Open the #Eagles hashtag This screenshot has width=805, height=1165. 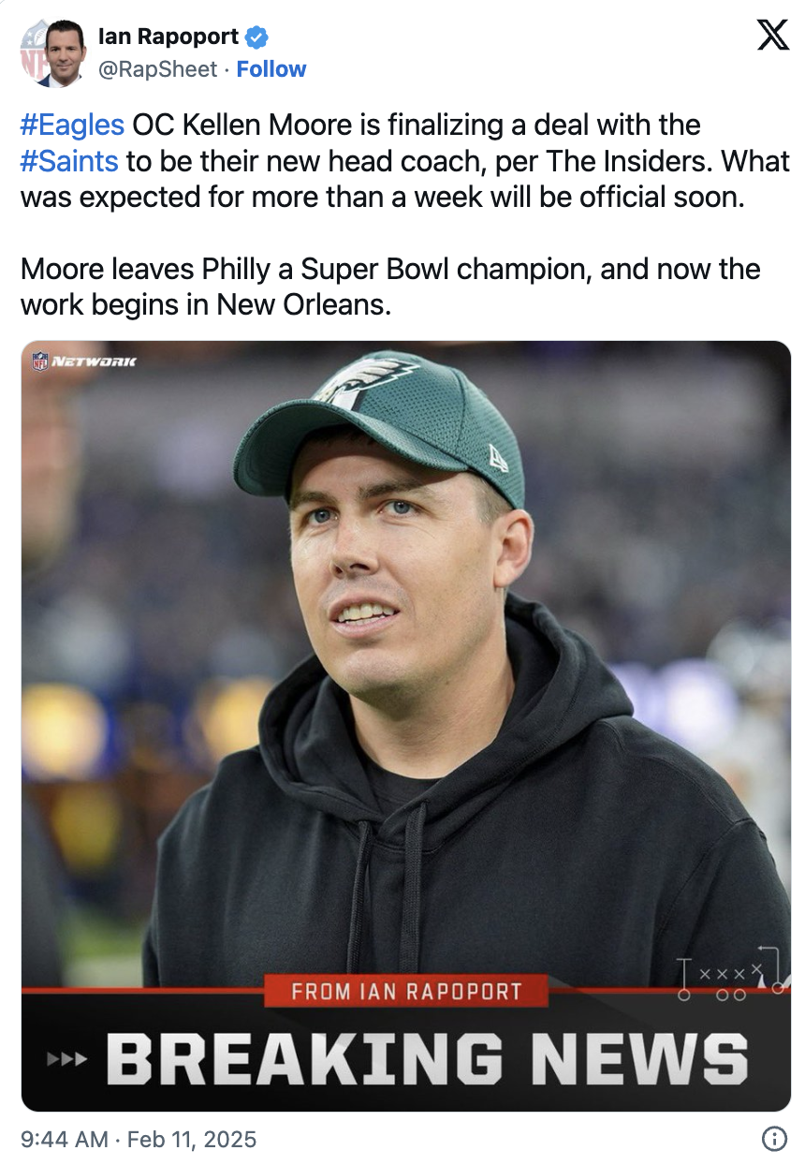72,125
